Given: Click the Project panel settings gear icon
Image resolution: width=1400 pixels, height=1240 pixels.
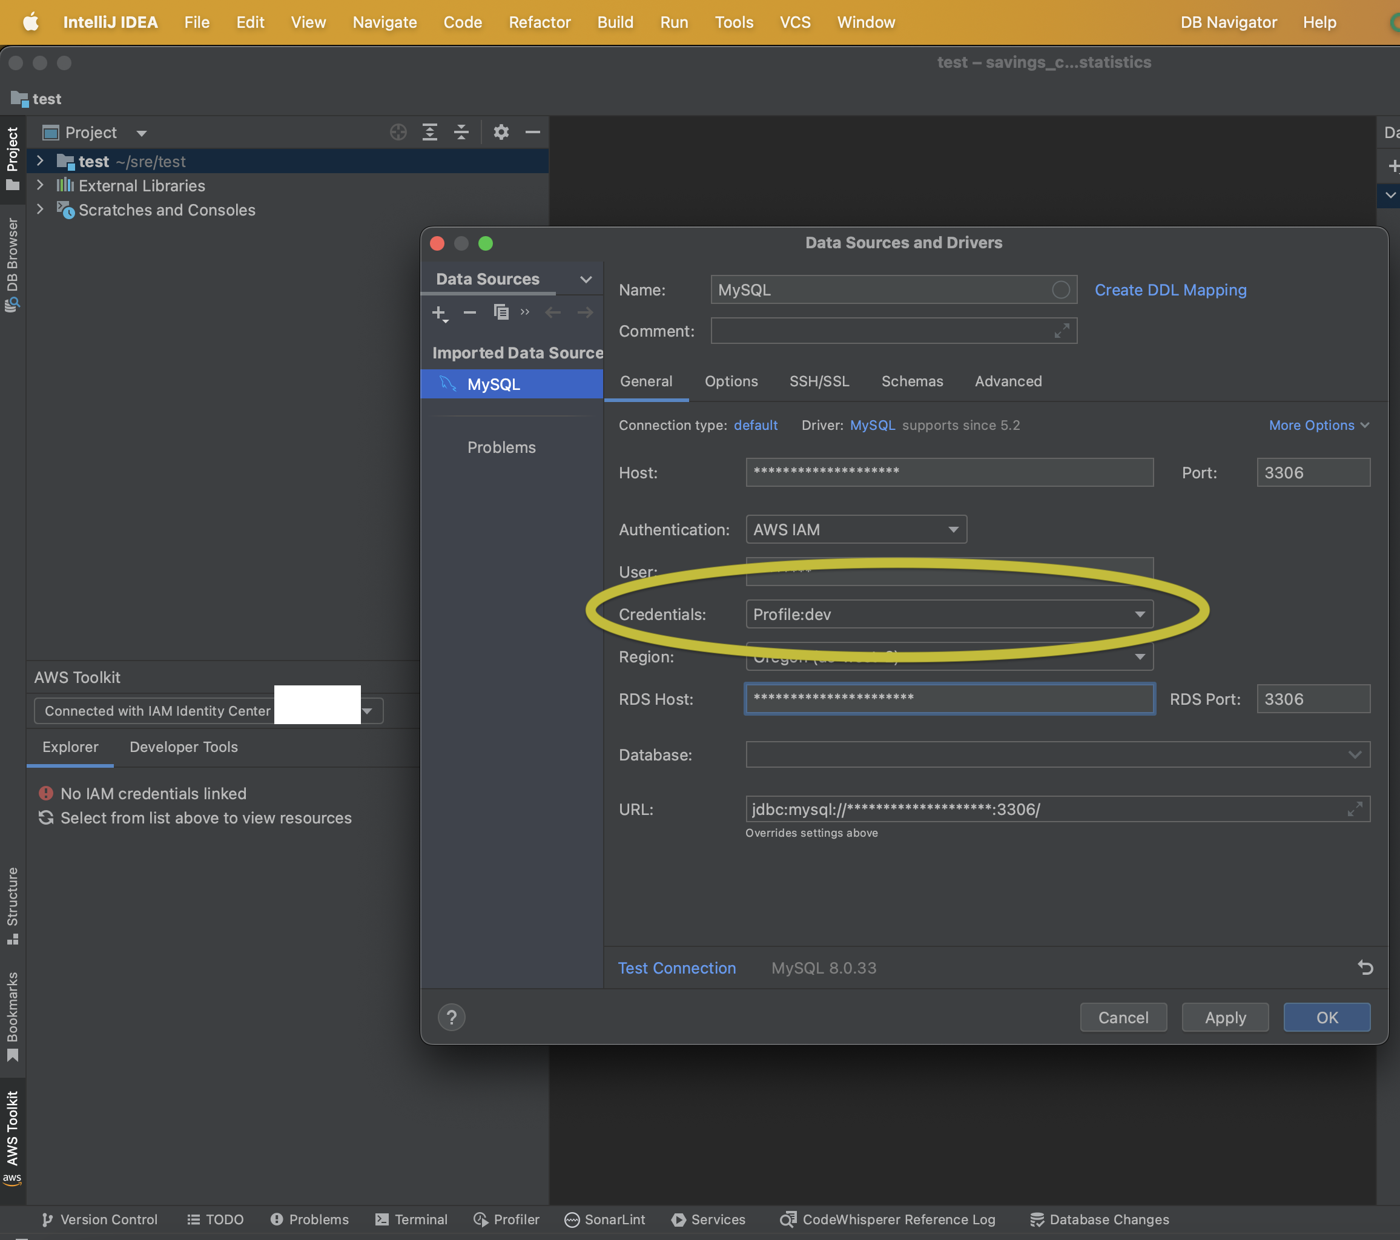Looking at the screenshot, I should point(501,132).
